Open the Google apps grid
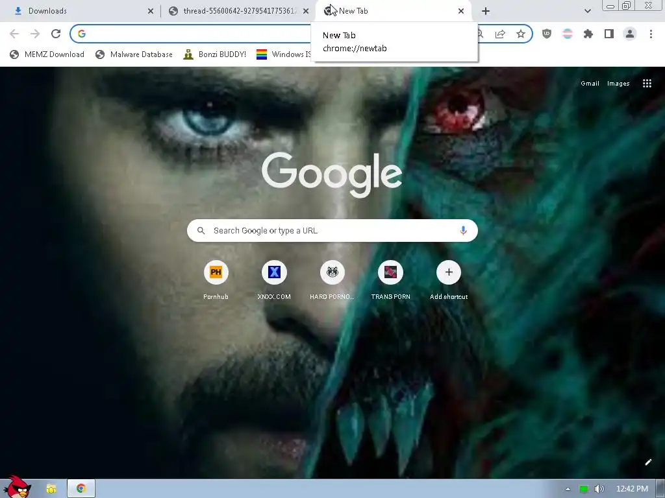This screenshot has width=665, height=498. [x=647, y=84]
